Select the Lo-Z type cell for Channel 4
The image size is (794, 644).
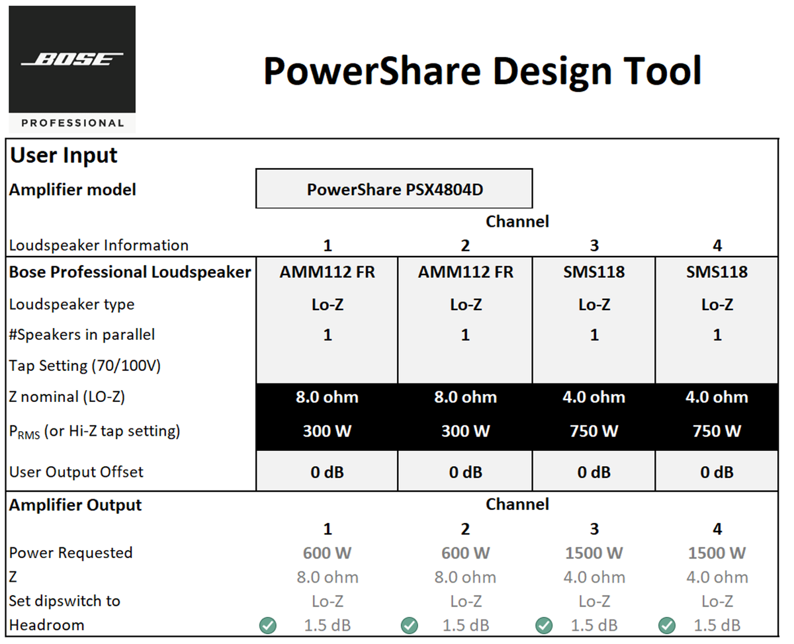[717, 305]
